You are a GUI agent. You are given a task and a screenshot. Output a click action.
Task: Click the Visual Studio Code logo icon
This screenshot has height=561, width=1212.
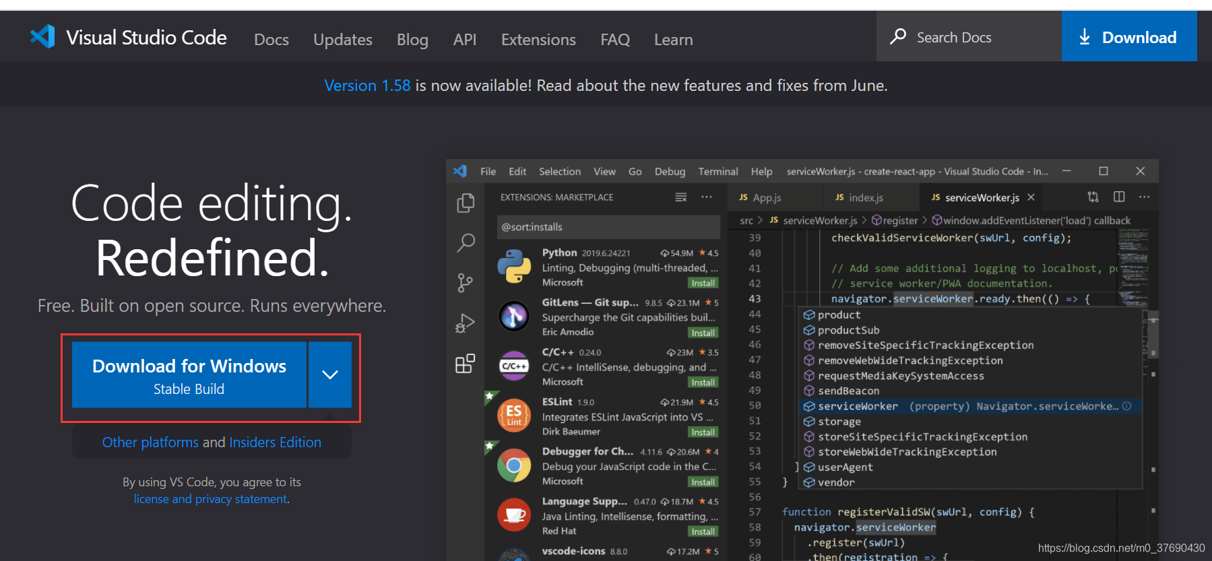(42, 36)
